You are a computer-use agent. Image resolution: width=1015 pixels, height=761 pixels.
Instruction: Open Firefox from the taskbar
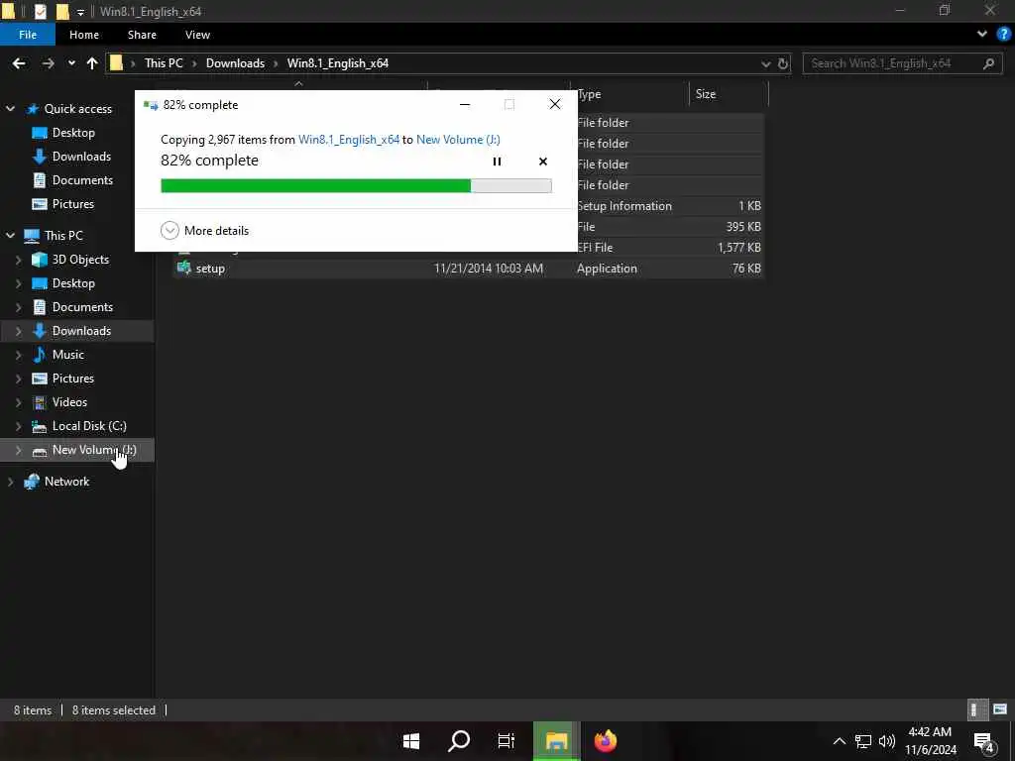606,741
